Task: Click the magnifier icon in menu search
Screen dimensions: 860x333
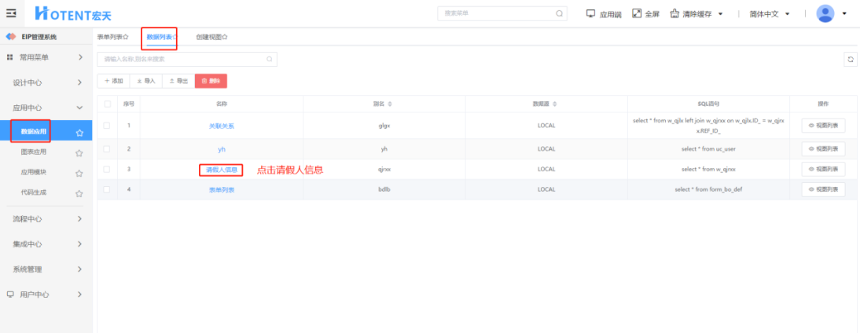Action: [x=559, y=13]
